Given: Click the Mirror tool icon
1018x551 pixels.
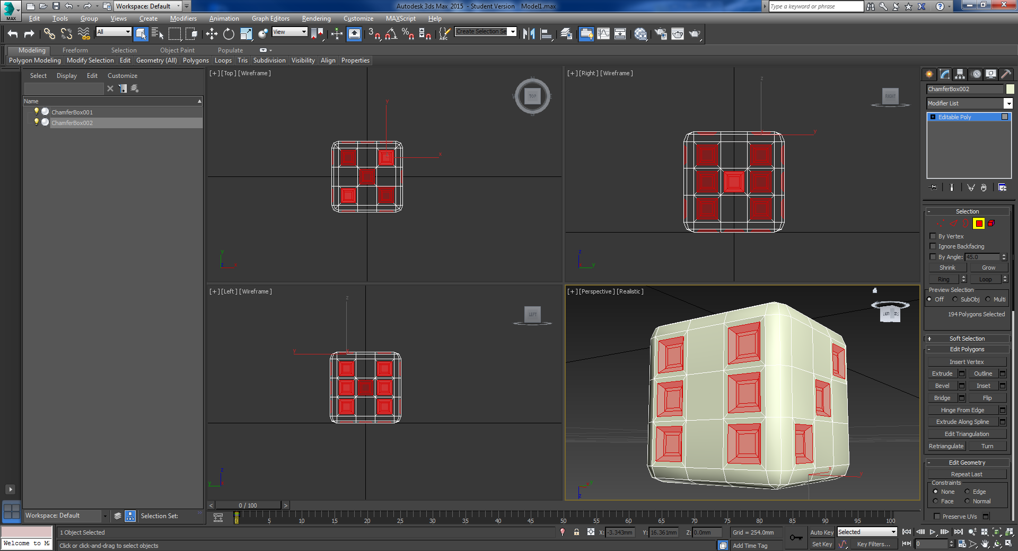Looking at the screenshot, I should tap(529, 34).
